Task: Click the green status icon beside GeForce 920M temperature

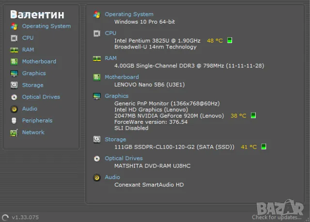Action: point(253,116)
